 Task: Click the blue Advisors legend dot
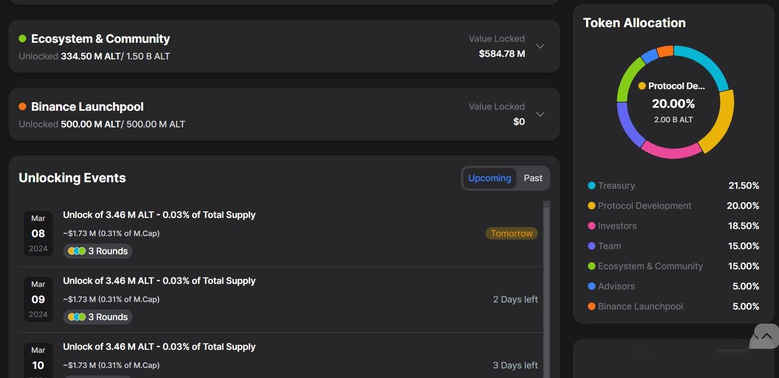coord(591,286)
